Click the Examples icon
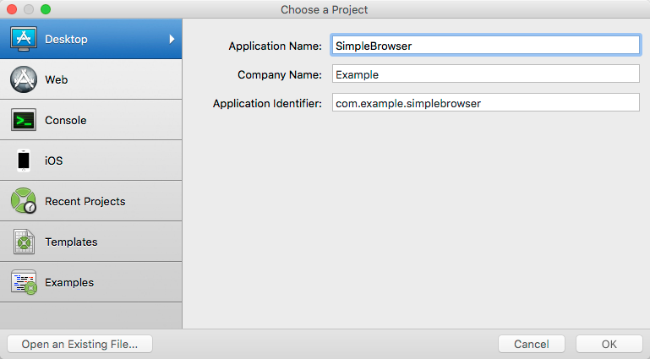Screen dimensions: 650x359 tap(24, 282)
